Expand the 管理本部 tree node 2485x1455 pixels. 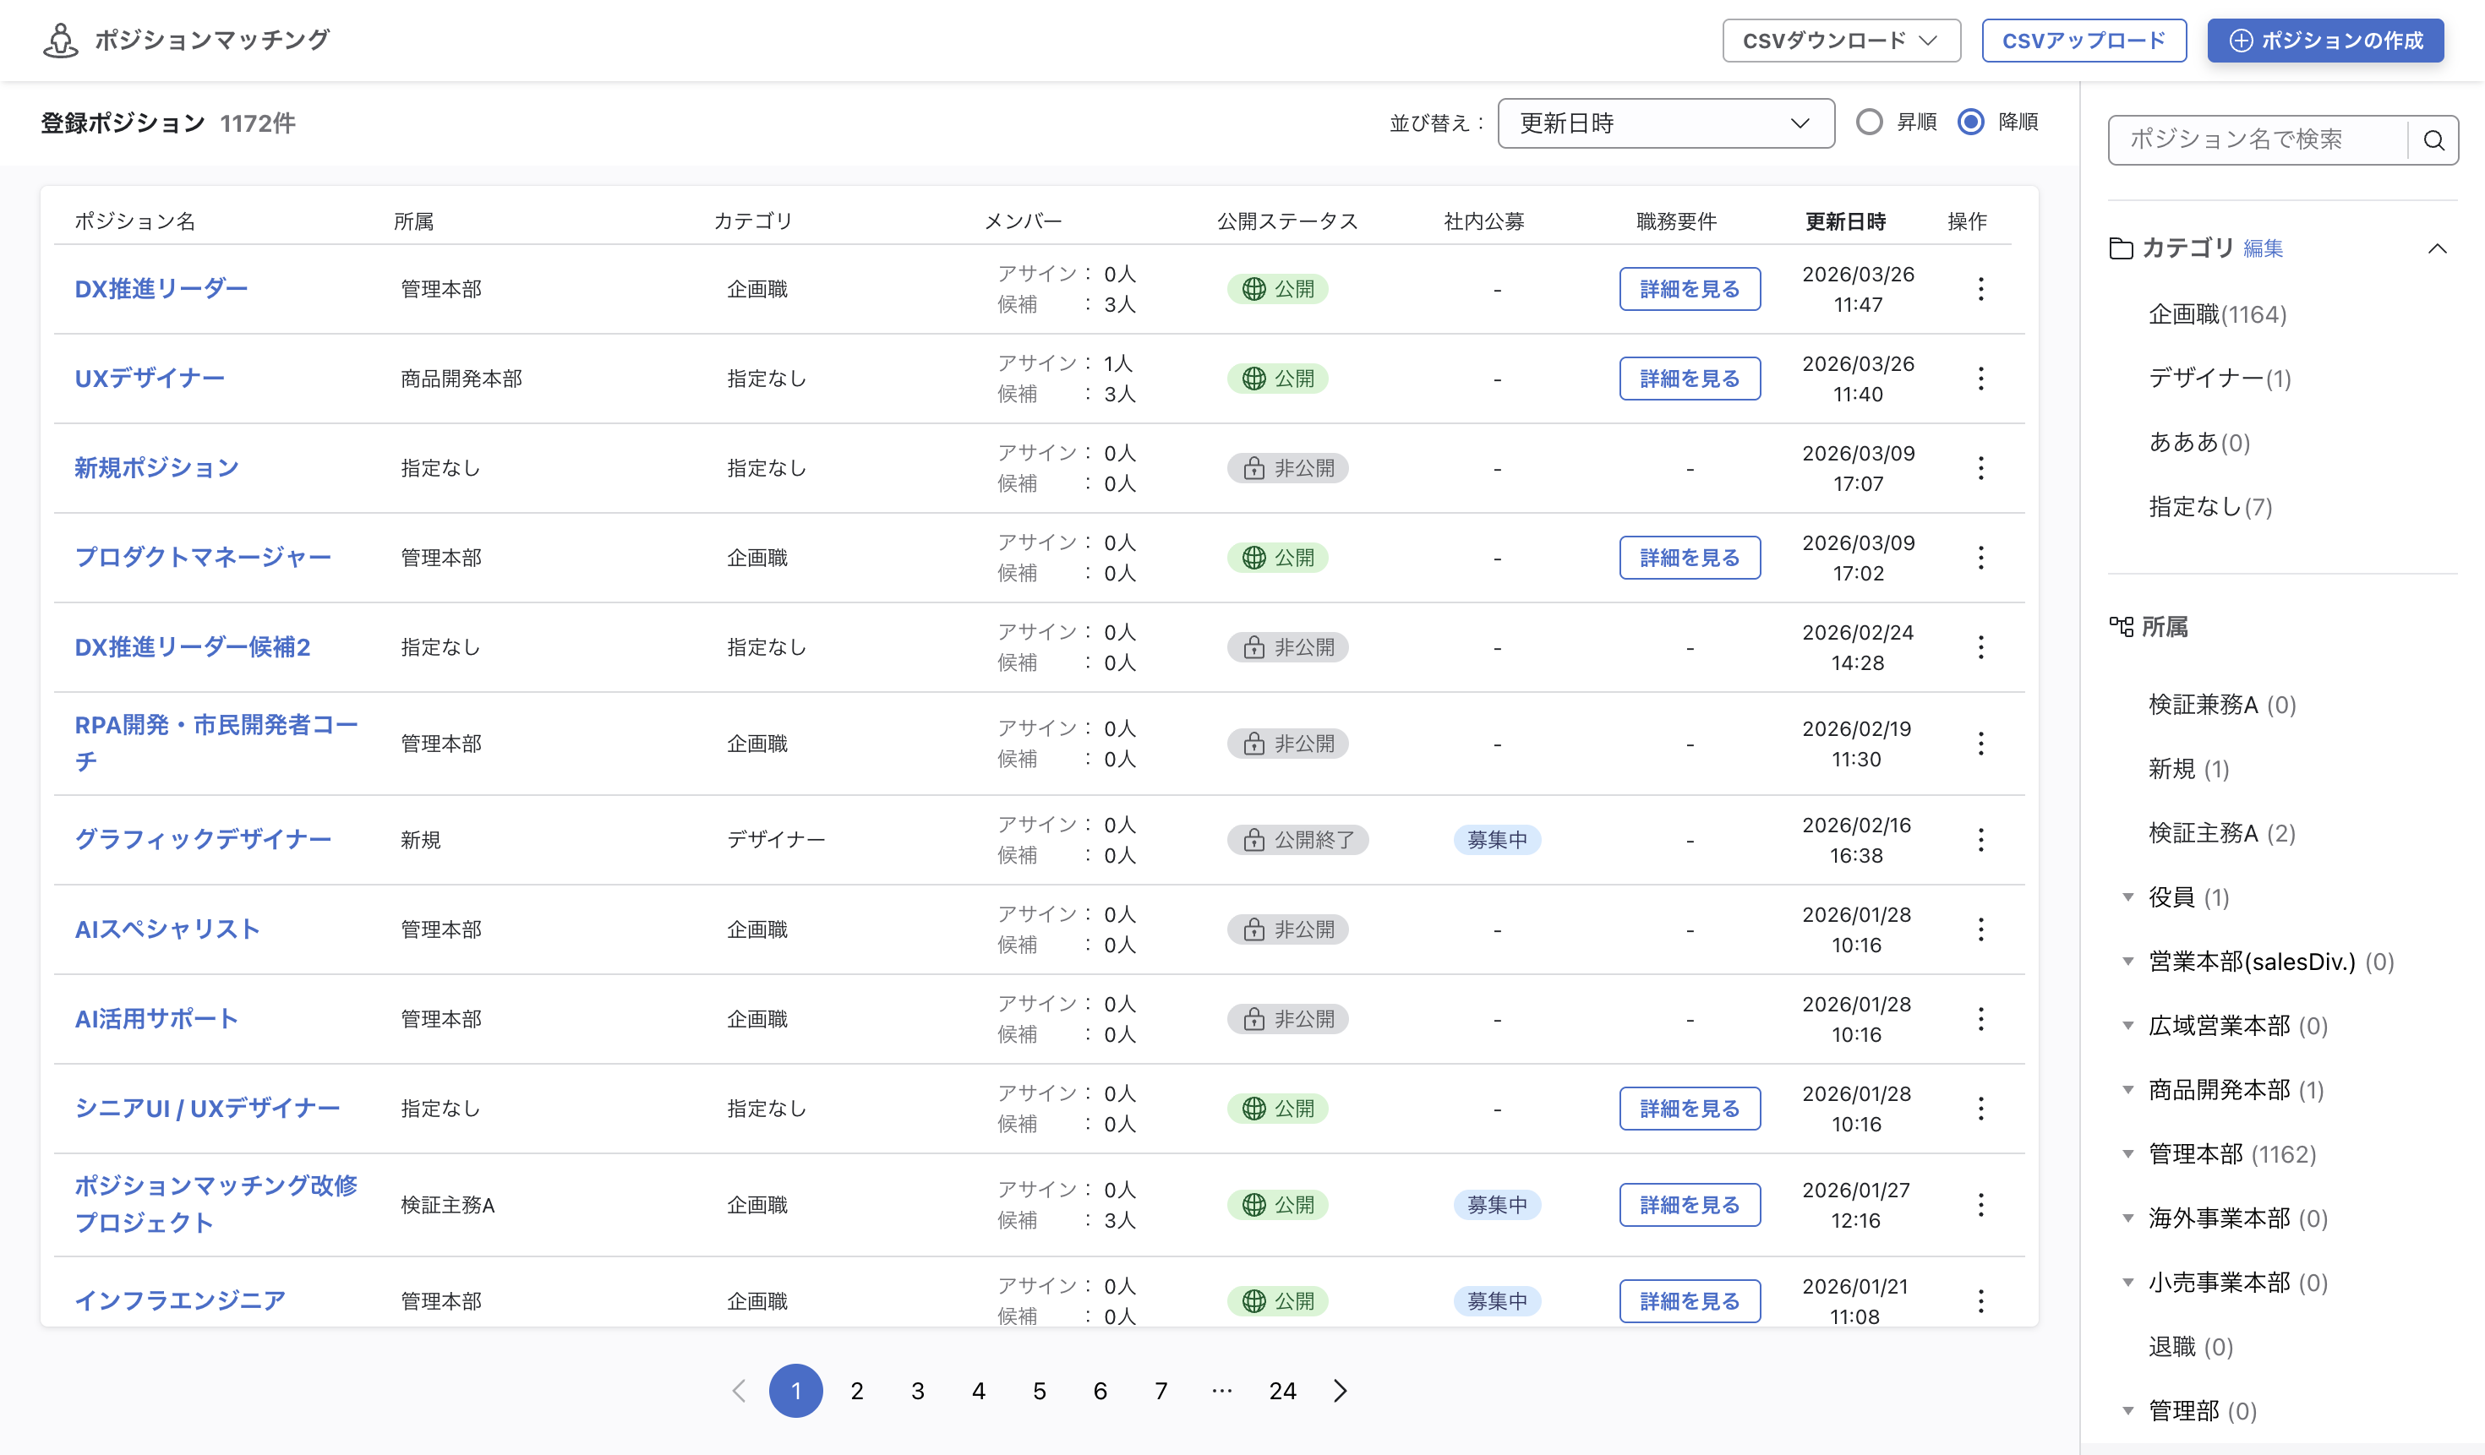[2128, 1154]
